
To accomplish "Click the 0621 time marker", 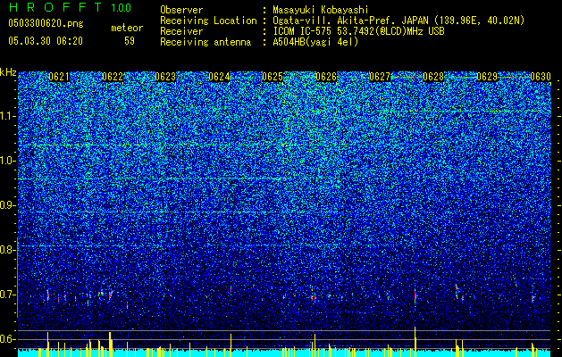I will click(x=59, y=77).
